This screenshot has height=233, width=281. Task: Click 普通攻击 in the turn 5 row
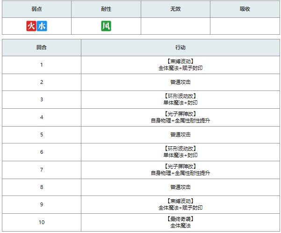pos(180,135)
